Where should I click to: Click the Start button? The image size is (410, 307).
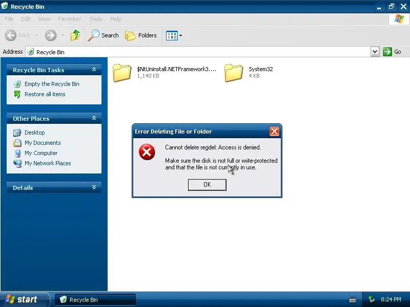tap(25, 299)
